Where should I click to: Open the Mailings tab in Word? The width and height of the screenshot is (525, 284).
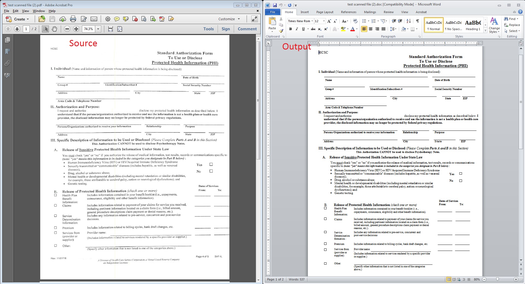370,12
